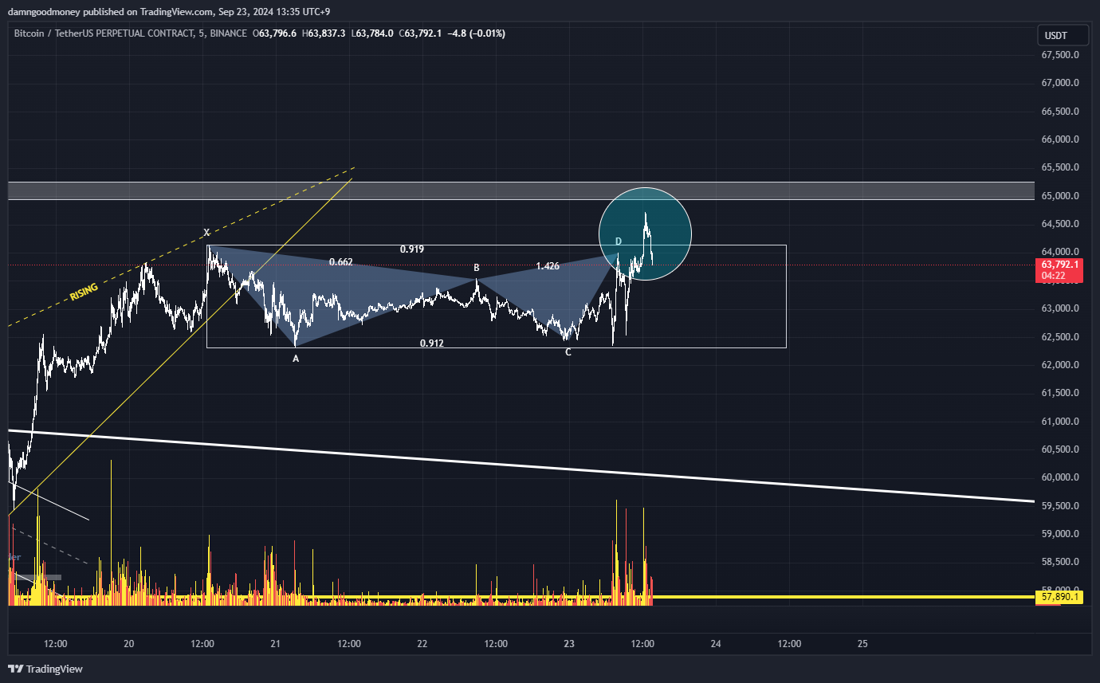
Task: Select the low value L63,784.0
Action: (371, 33)
